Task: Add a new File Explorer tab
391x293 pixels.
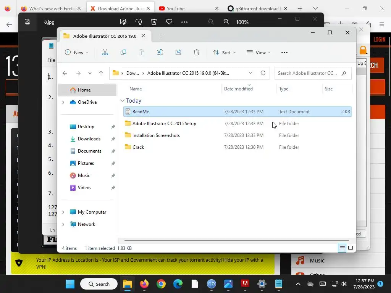Action: tap(161, 36)
